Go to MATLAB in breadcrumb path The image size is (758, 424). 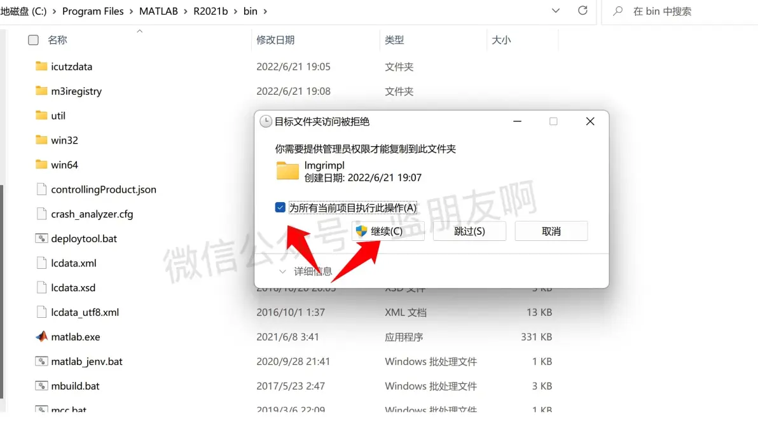(x=158, y=11)
